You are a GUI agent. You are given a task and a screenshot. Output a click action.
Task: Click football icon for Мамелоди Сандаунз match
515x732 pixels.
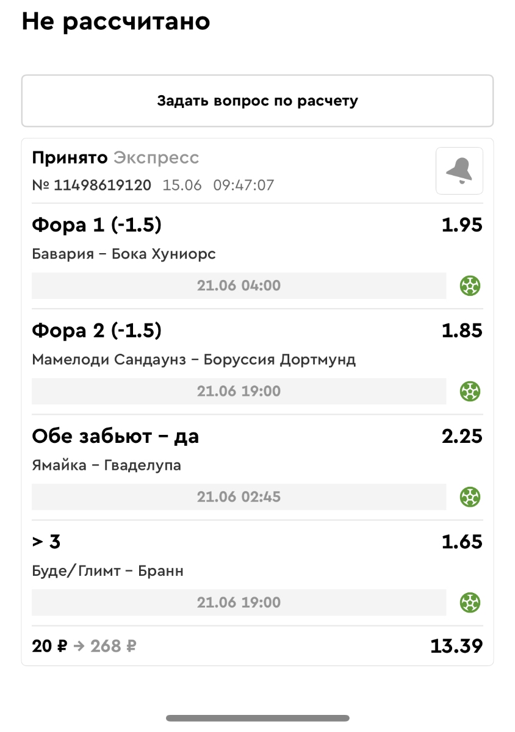click(x=470, y=391)
